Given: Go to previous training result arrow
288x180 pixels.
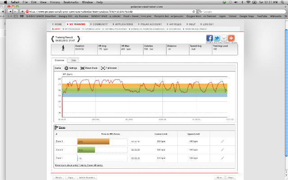Looking at the screenshot, I should (53, 39).
